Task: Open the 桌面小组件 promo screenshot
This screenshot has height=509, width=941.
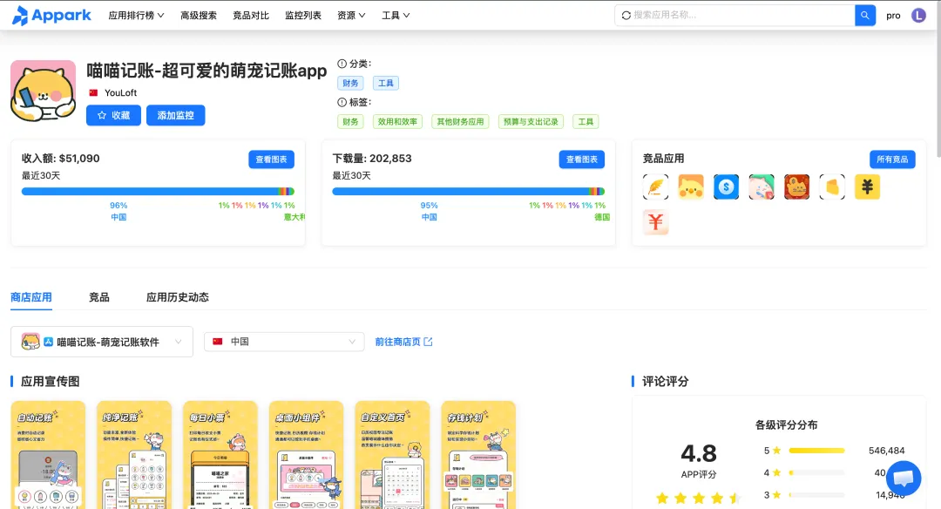Action: (306, 455)
